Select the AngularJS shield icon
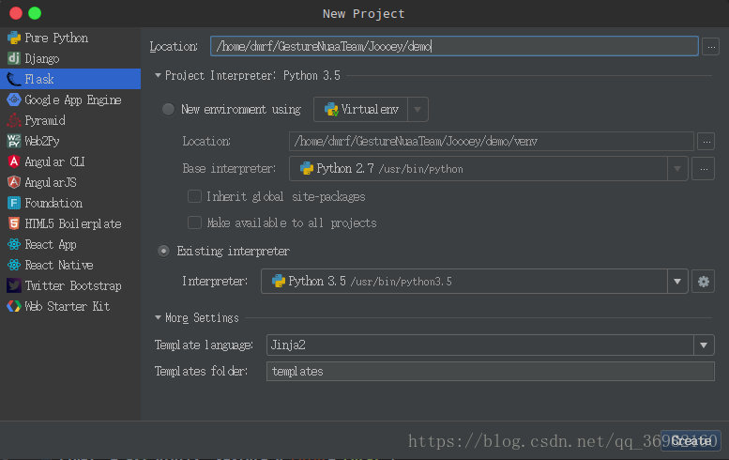Viewport: 729px width, 460px height. [x=14, y=182]
